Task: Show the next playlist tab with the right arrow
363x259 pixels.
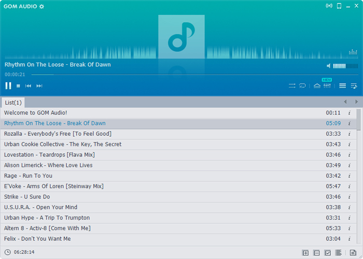Action: tap(357, 102)
